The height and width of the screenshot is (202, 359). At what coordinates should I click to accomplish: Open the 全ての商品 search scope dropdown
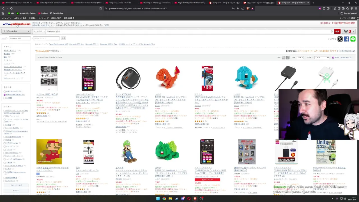(39, 31)
